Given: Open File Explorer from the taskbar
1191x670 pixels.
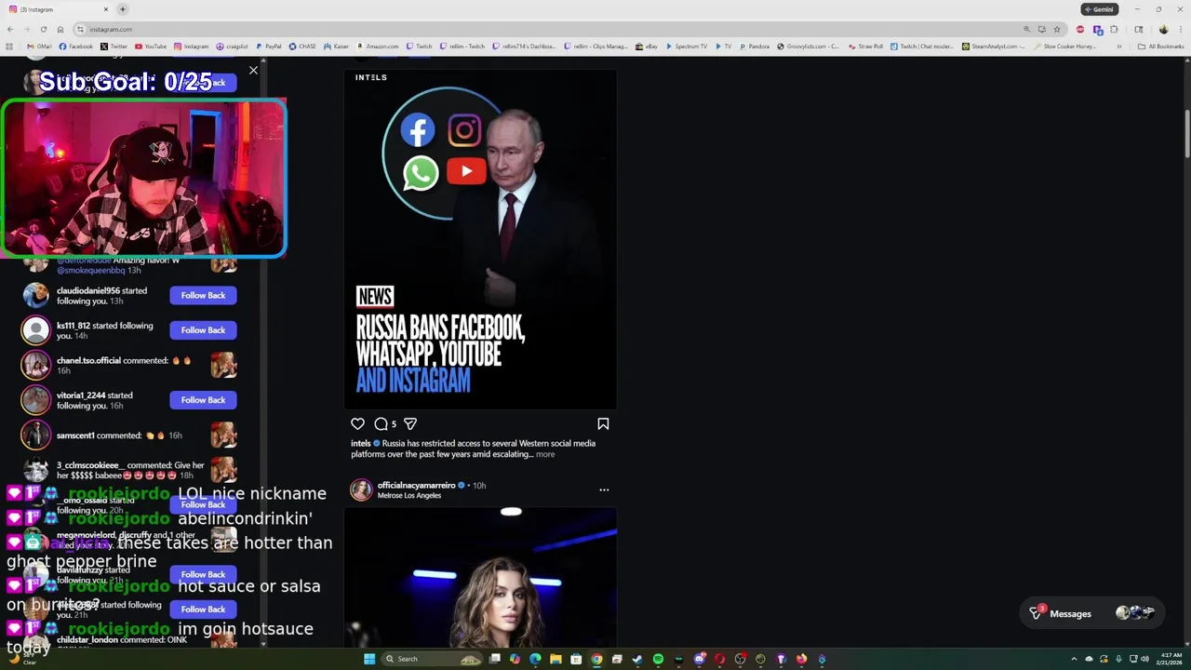Looking at the screenshot, I should (555, 659).
